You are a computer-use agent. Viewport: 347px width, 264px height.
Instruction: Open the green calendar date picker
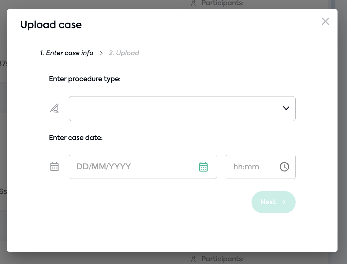pyautogui.click(x=203, y=167)
